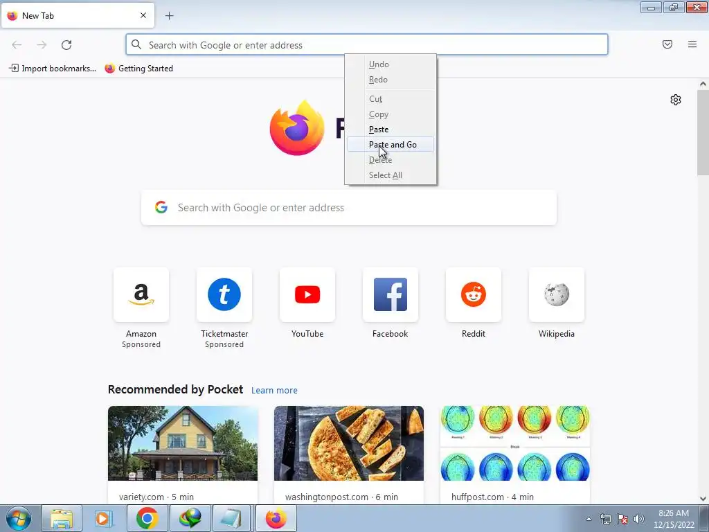Click the Recommended by Pocket heading

175,389
